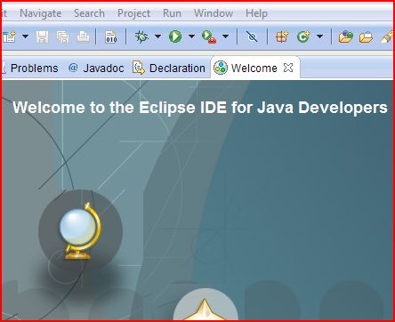Click the Print icon
The image size is (395, 322).
point(84,36)
